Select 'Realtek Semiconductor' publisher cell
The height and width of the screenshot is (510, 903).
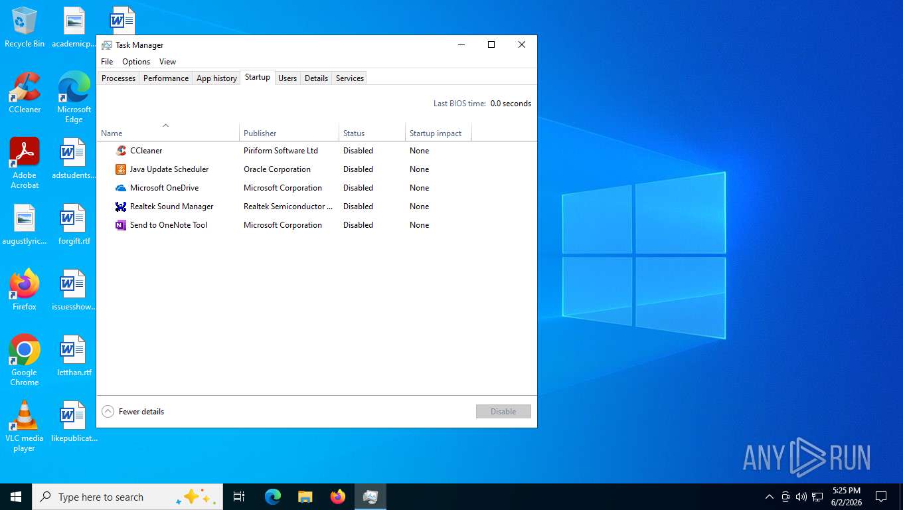coord(288,207)
